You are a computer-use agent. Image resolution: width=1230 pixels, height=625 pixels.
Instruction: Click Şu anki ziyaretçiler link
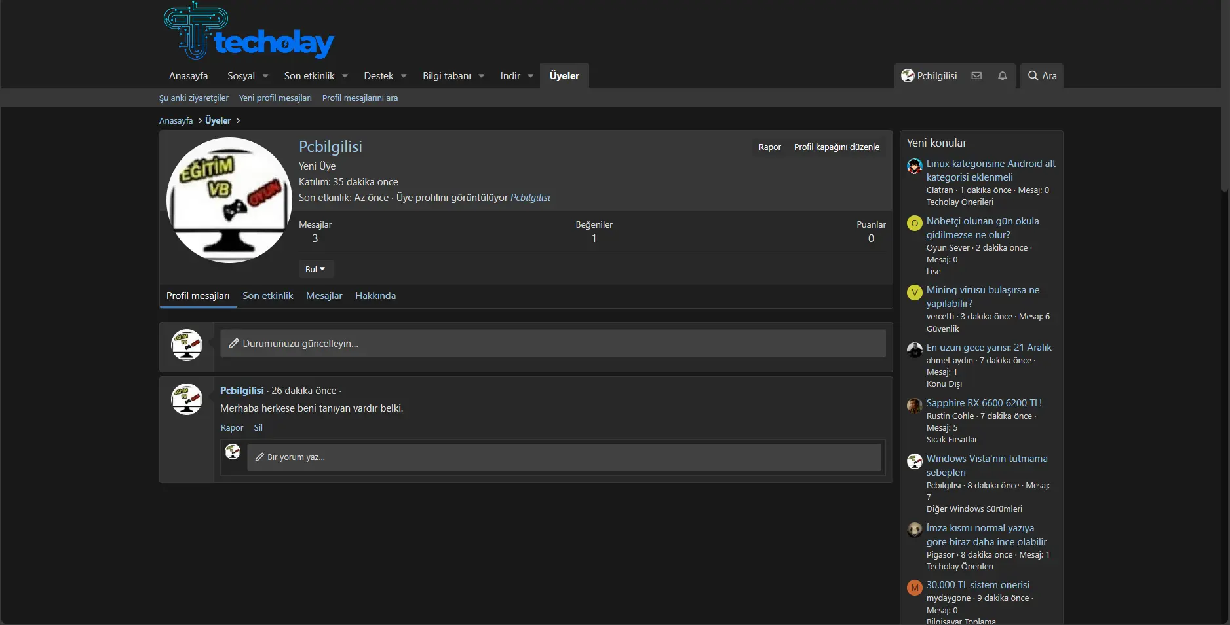pos(194,98)
